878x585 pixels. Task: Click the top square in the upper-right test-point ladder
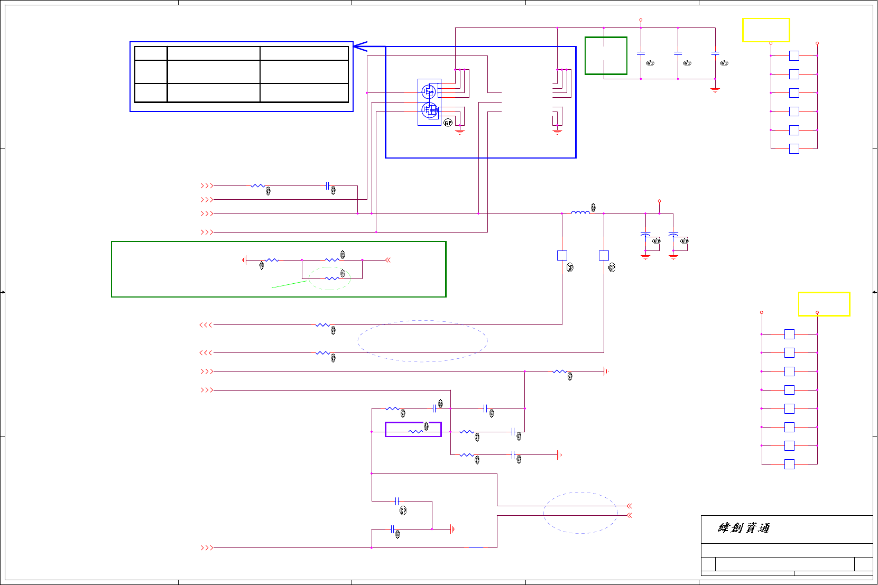click(794, 55)
